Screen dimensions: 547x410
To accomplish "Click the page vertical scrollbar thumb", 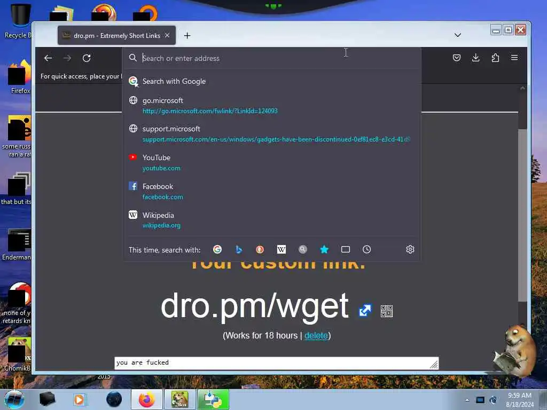I will [522, 215].
